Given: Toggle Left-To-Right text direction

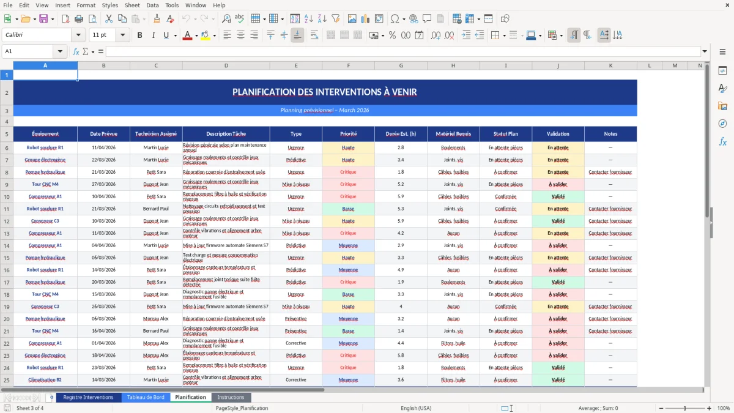Looking at the screenshot, I should [574, 35].
